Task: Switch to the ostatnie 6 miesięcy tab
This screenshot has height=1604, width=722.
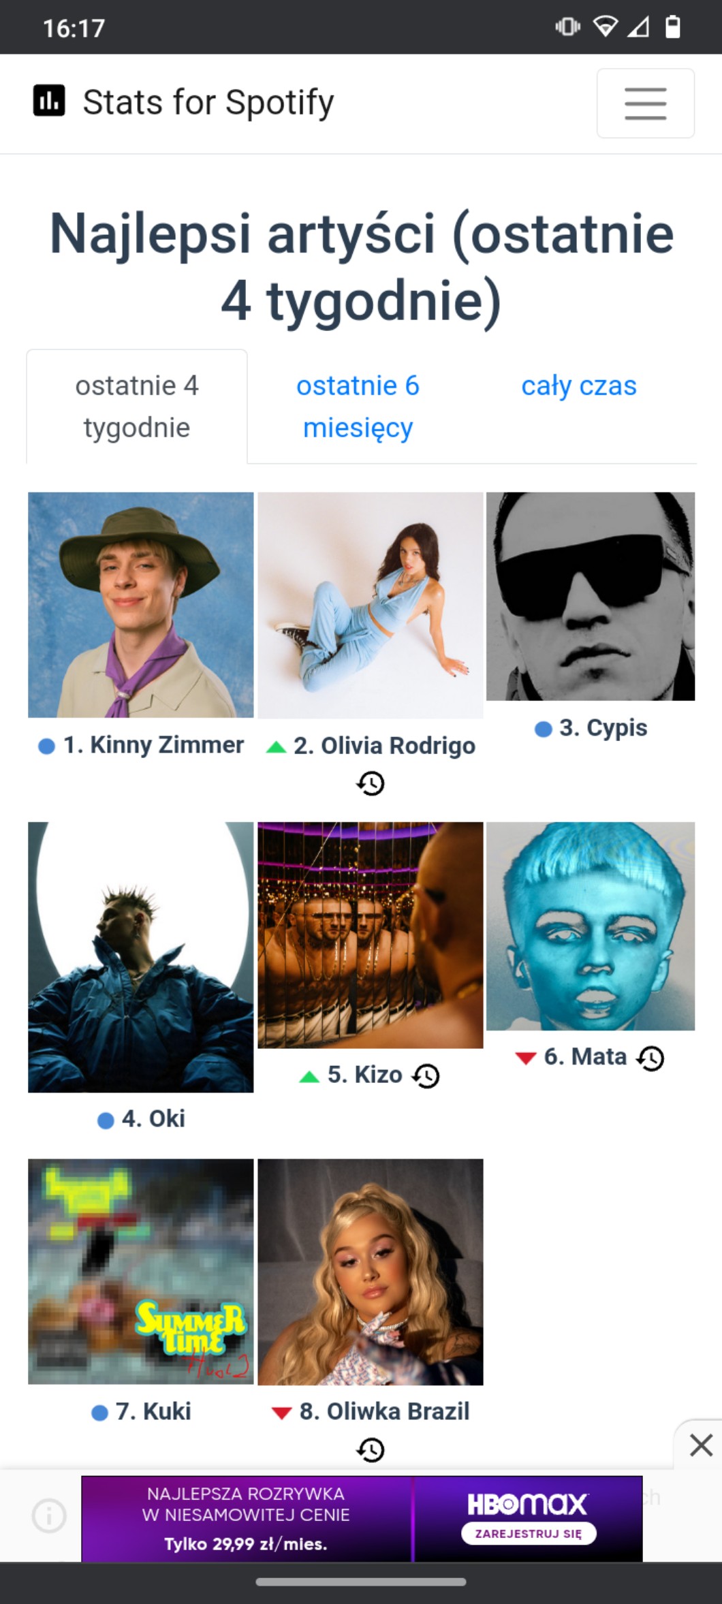Action: pos(358,407)
